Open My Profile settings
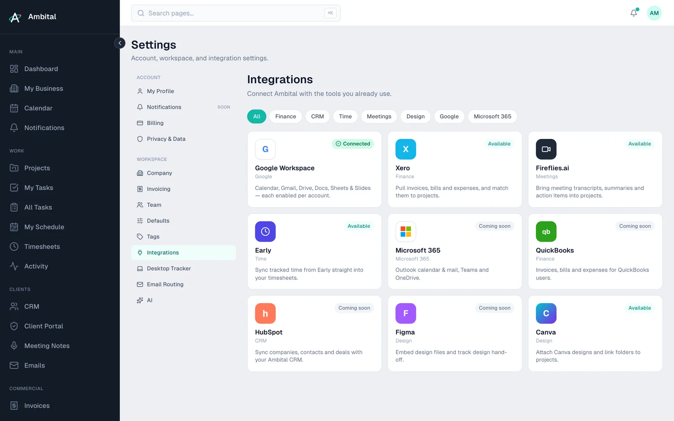The height and width of the screenshot is (421, 674). click(x=183, y=91)
